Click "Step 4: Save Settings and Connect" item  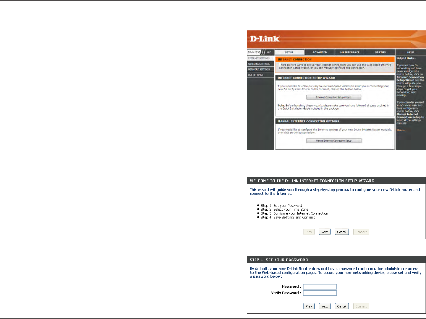tap(288, 217)
